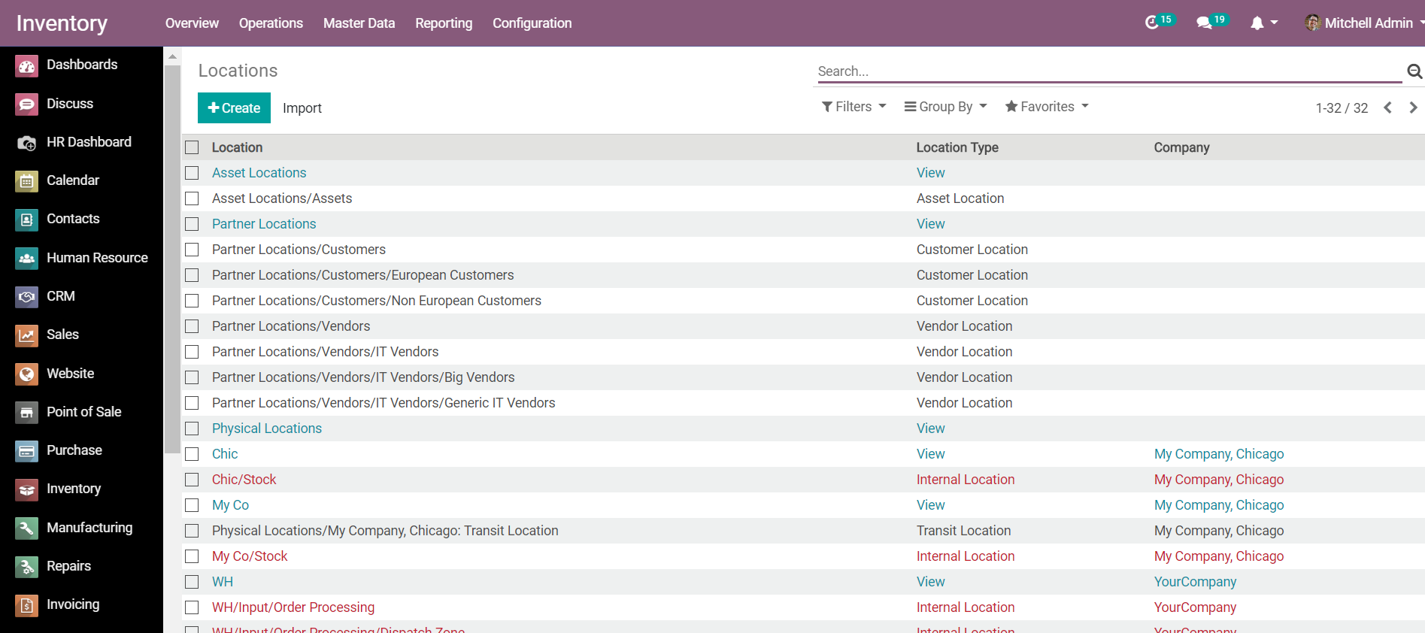This screenshot has width=1425, height=633.
Task: Open Manufacturing app icon in sidebar
Action: pyautogui.click(x=26, y=529)
